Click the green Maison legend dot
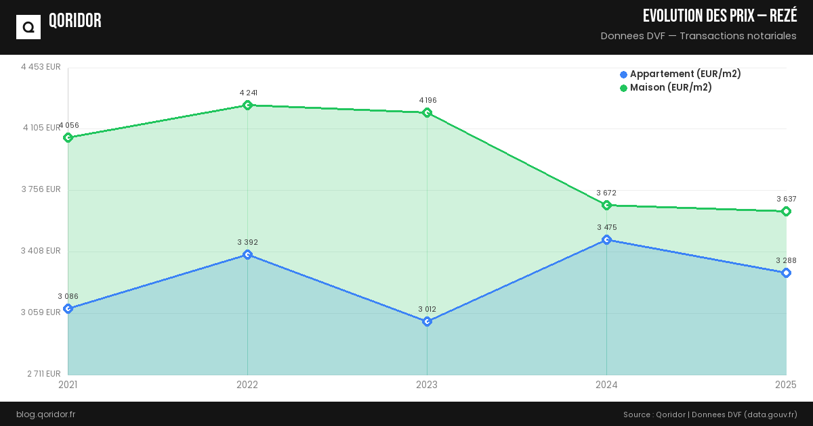Viewport: 813px width, 426px height. 624,88
